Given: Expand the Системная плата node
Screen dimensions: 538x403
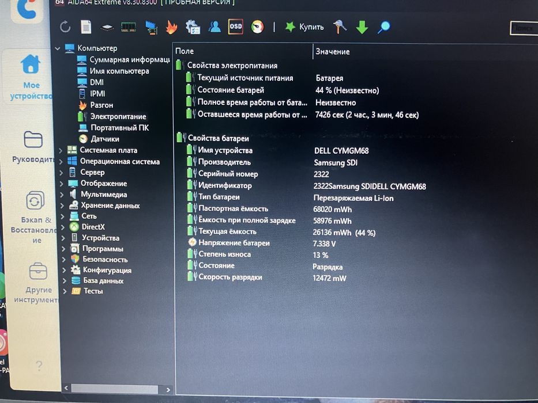Looking at the screenshot, I should tap(61, 150).
